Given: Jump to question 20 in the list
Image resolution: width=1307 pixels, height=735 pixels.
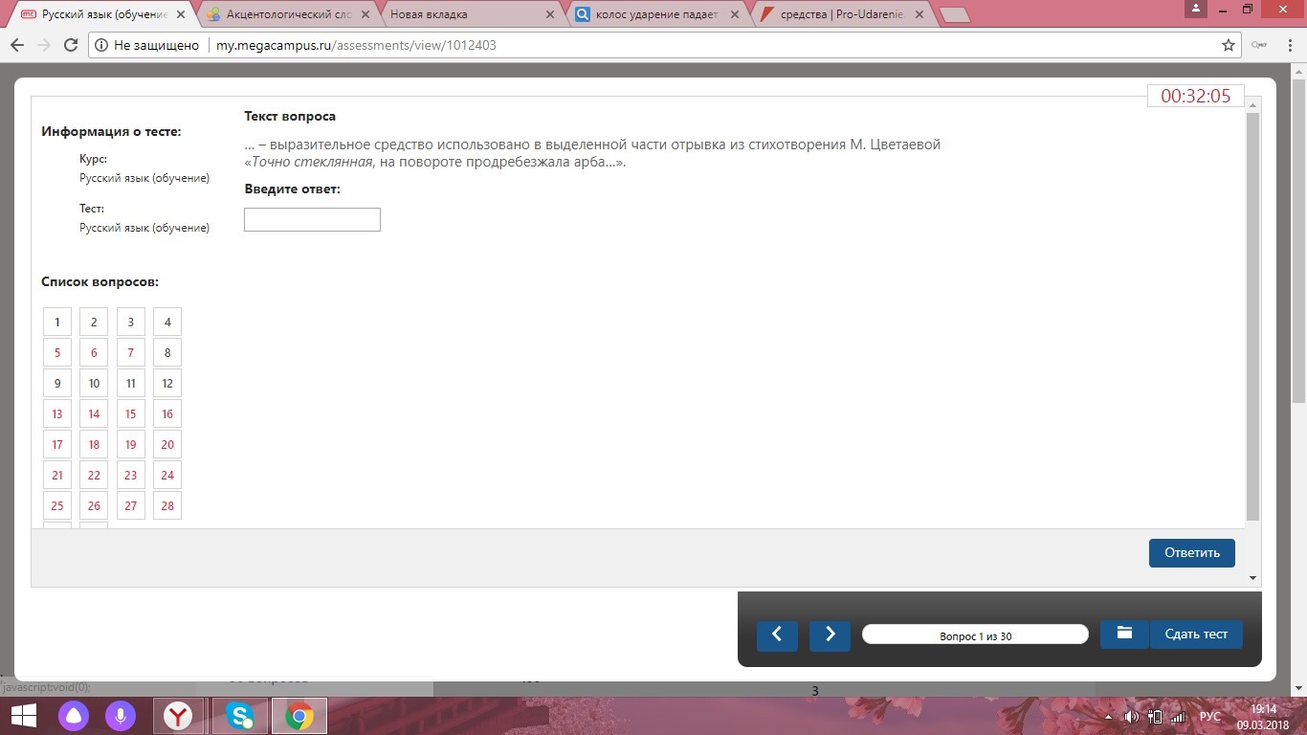Looking at the screenshot, I should 167,445.
